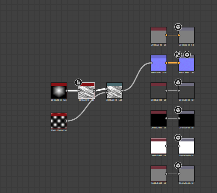The height and width of the screenshot is (193, 217).
Task: Click the orange input port of the blue output node
Action: tap(179, 63)
